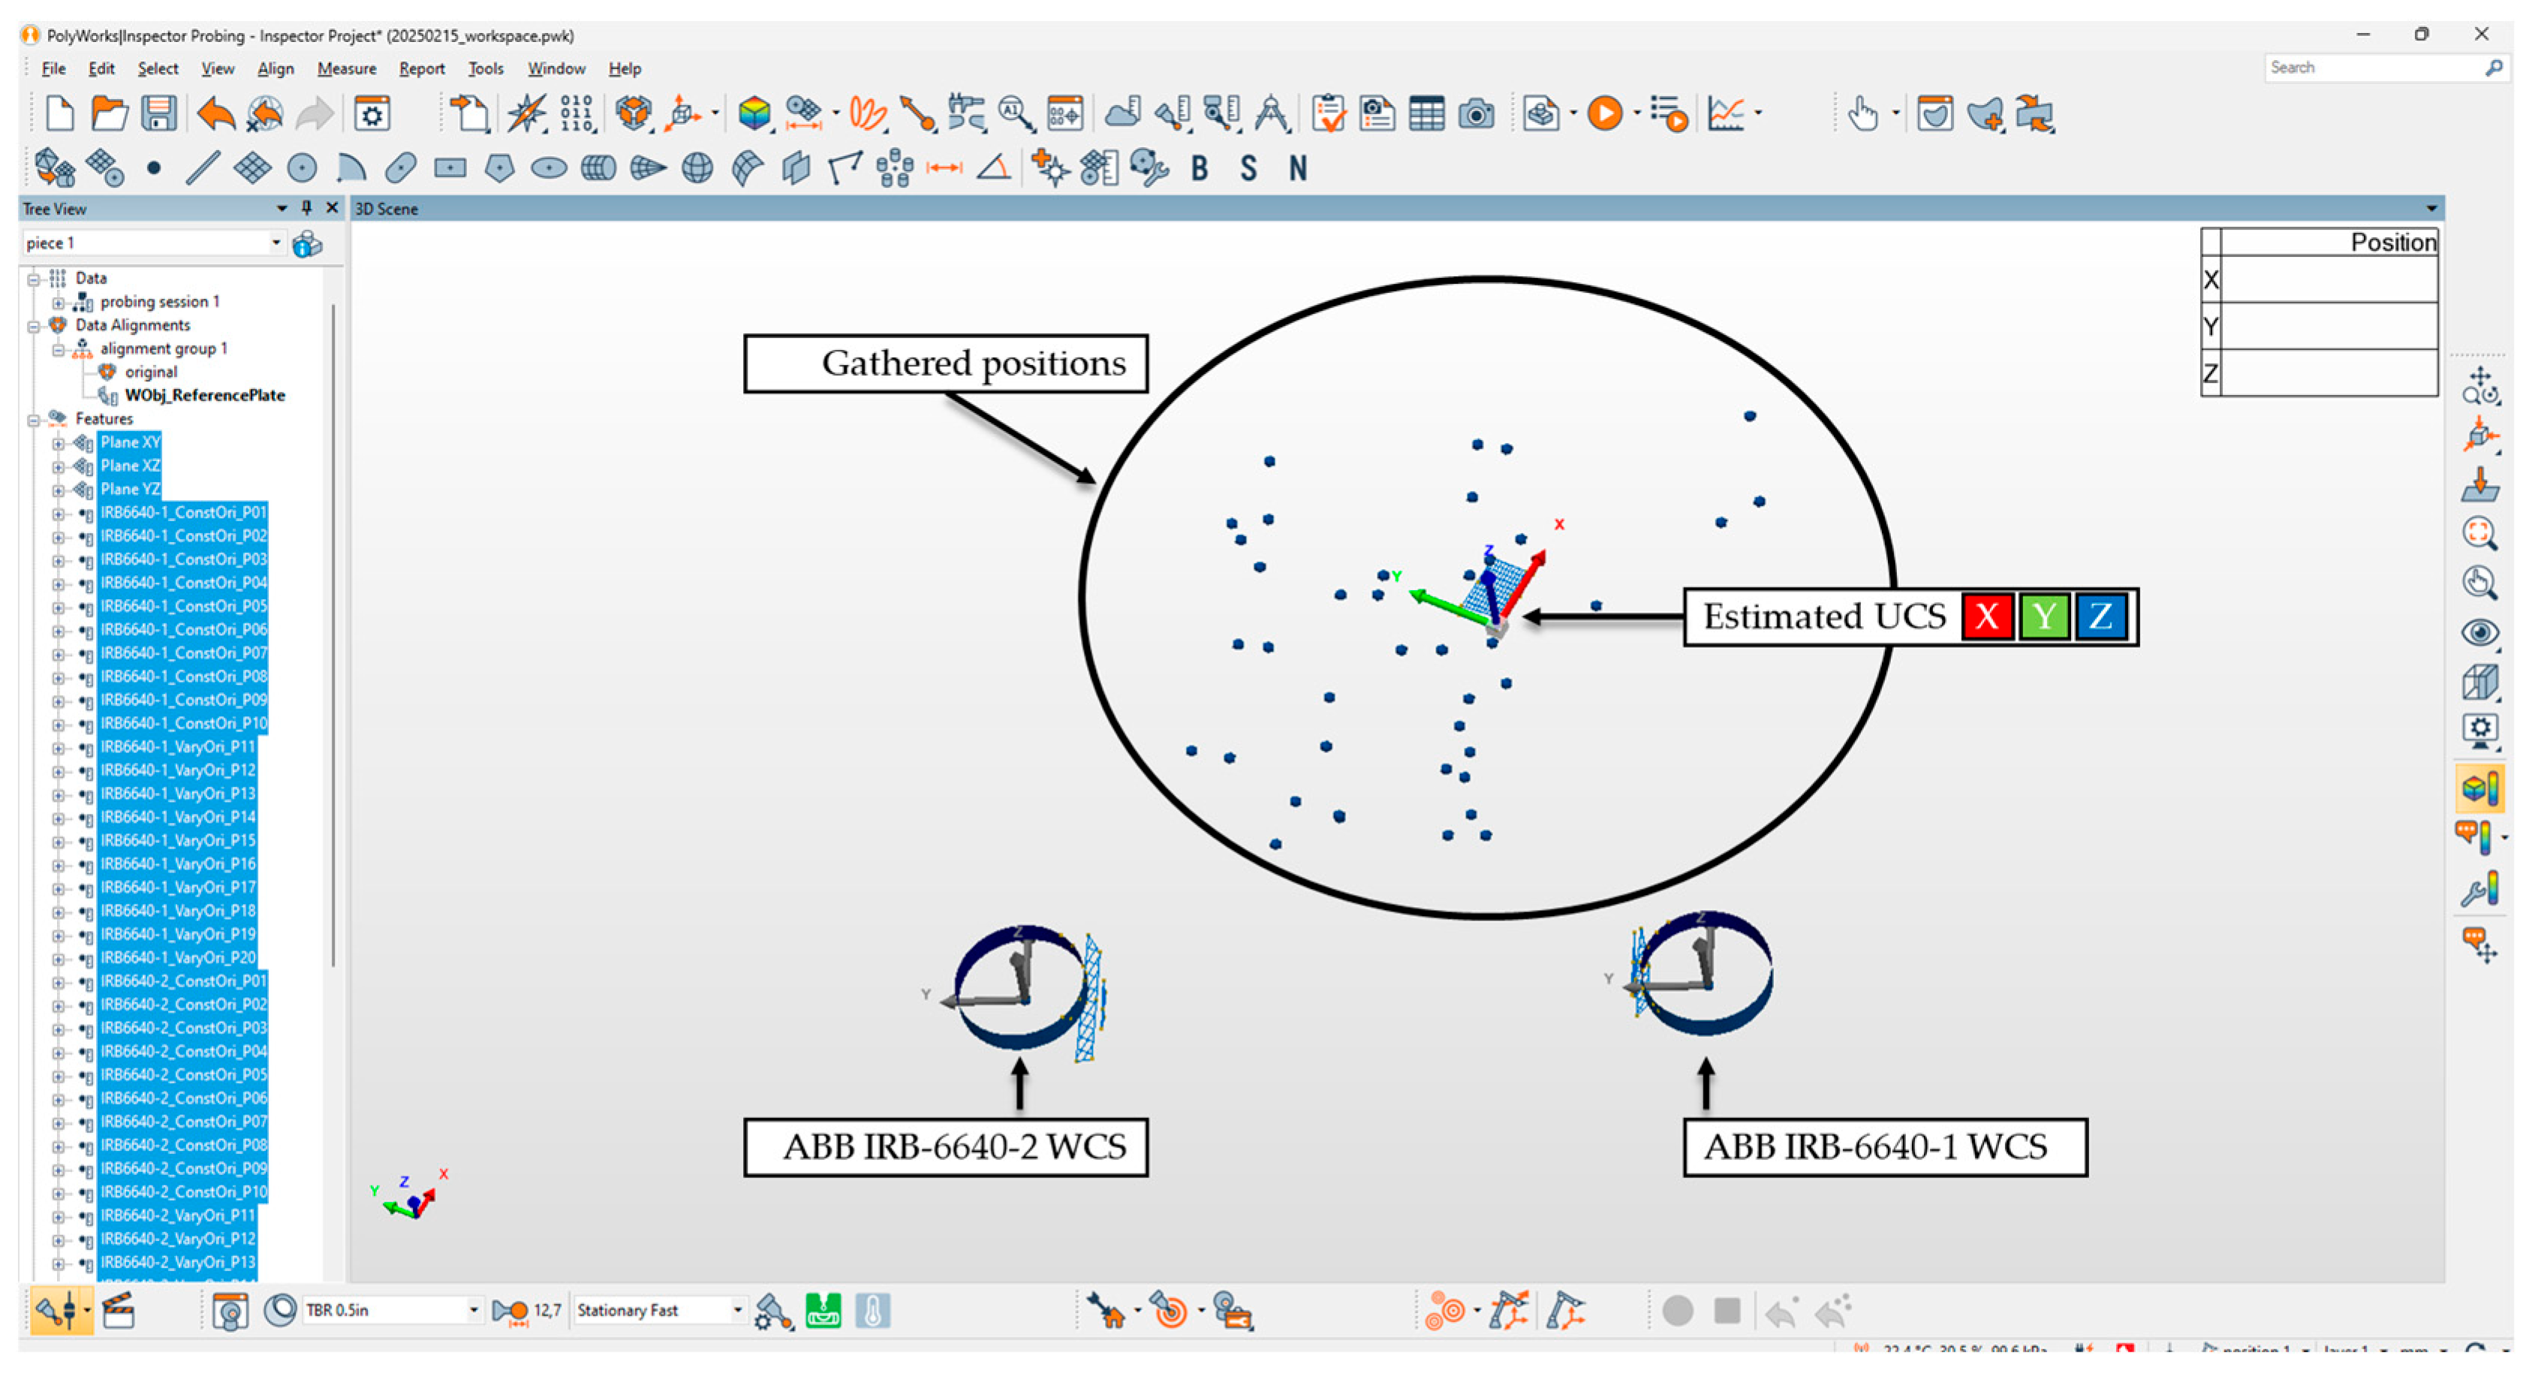2532x1380 pixels.
Task: Click the N toolbar button
Action: point(1297,168)
